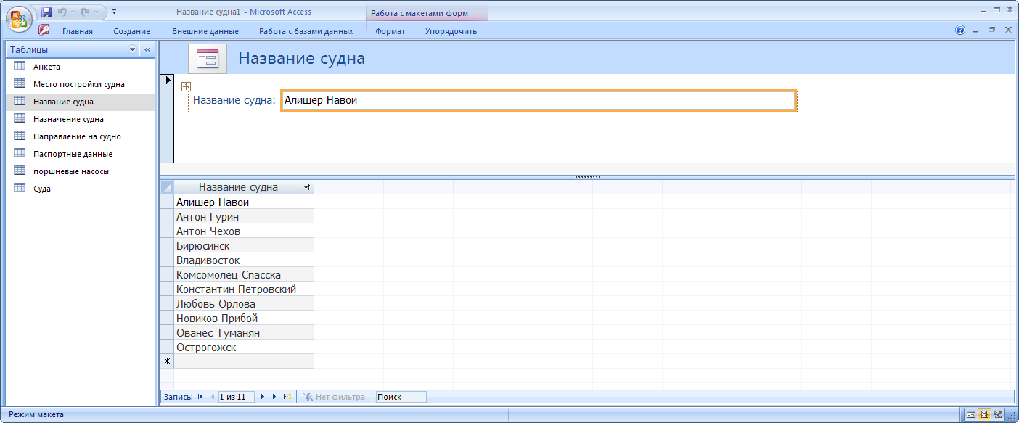Select Назначение судна table
This screenshot has width=1019, height=423.
click(81, 119)
